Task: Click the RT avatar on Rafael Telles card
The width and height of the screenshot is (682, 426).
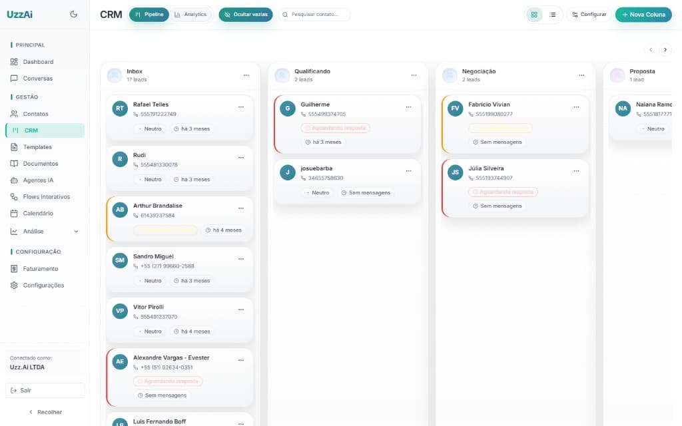Action: tap(120, 108)
